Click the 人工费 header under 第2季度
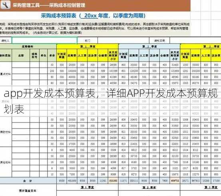This screenshot has height=196, width=221. [144, 56]
